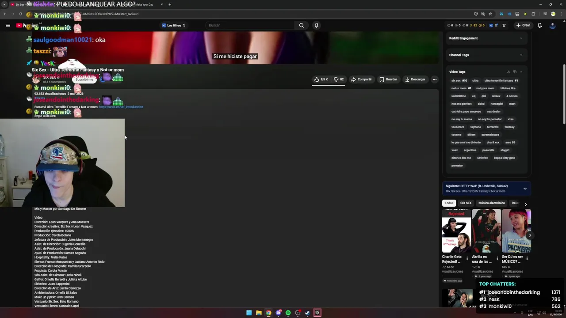
Task: Click the 'pornstar' video tag
Action: tap(457, 166)
